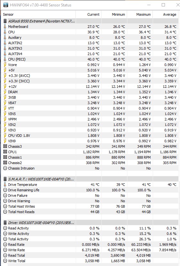Collapse the Drive: WDS100T1X0E group header
Viewport: 180px width, 266px height.
coord(5,222)
